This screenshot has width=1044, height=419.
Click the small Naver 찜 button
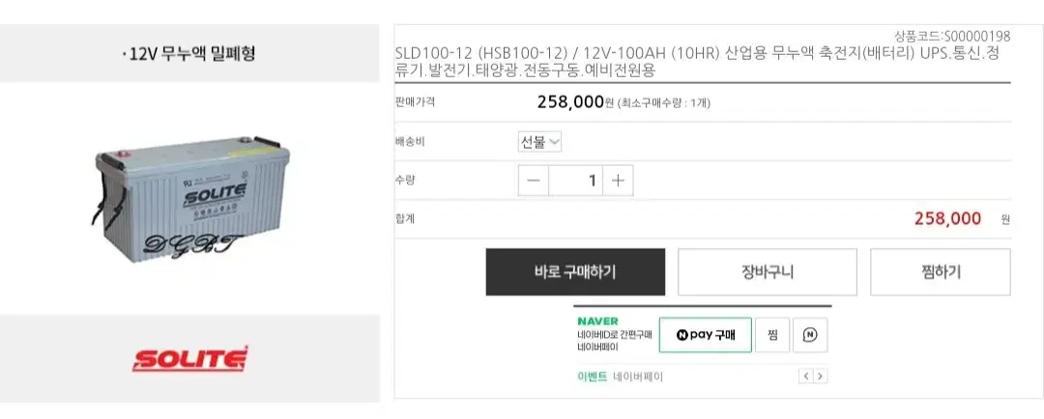pos(772,335)
